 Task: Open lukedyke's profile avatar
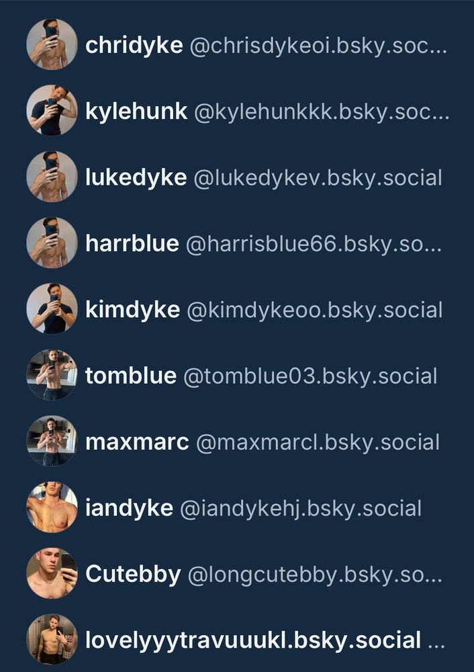[x=52, y=177]
